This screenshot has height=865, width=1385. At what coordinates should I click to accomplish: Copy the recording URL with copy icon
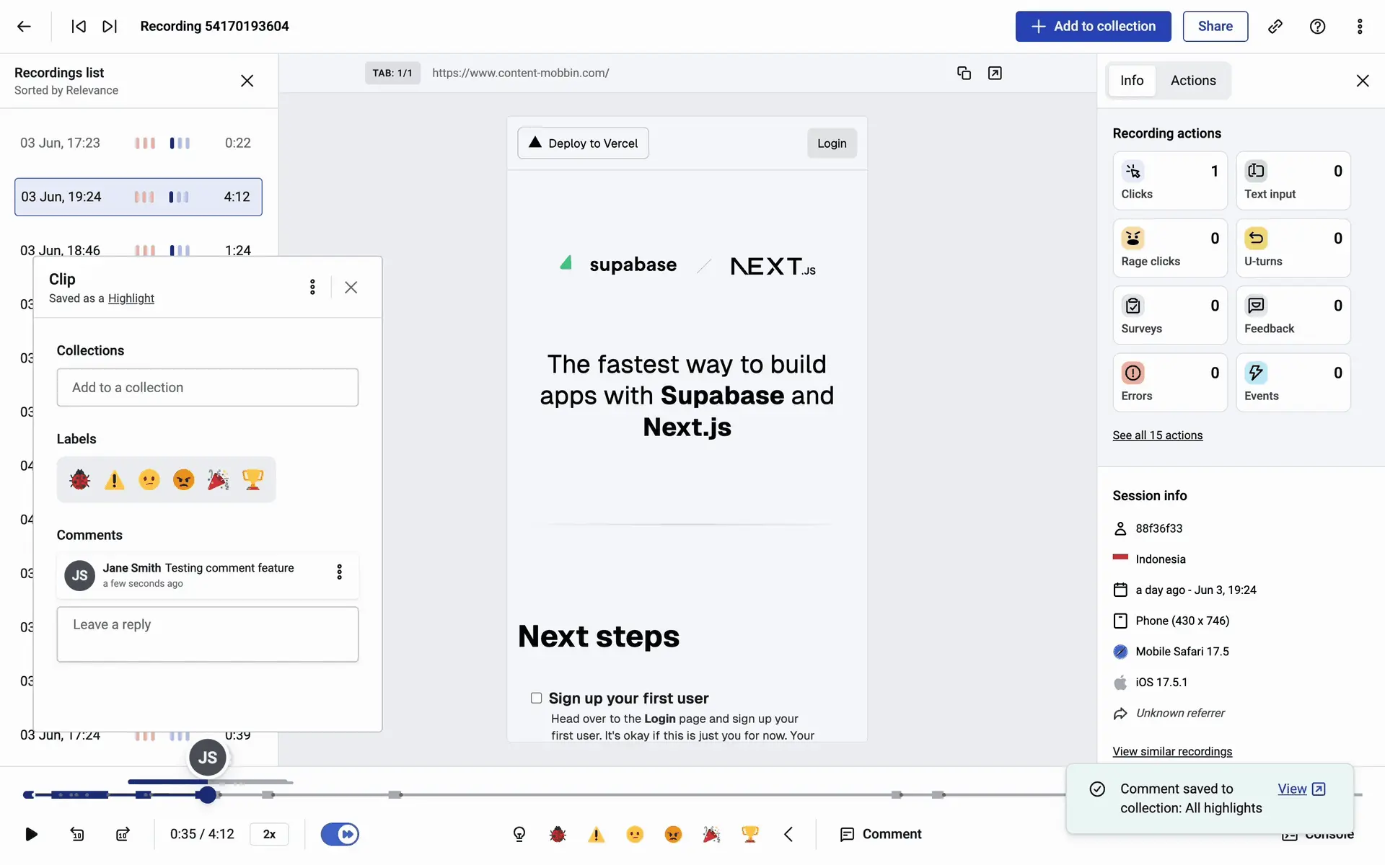(964, 73)
